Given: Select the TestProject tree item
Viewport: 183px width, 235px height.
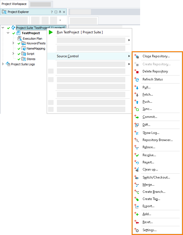Looking at the screenshot, I should 31,33.
